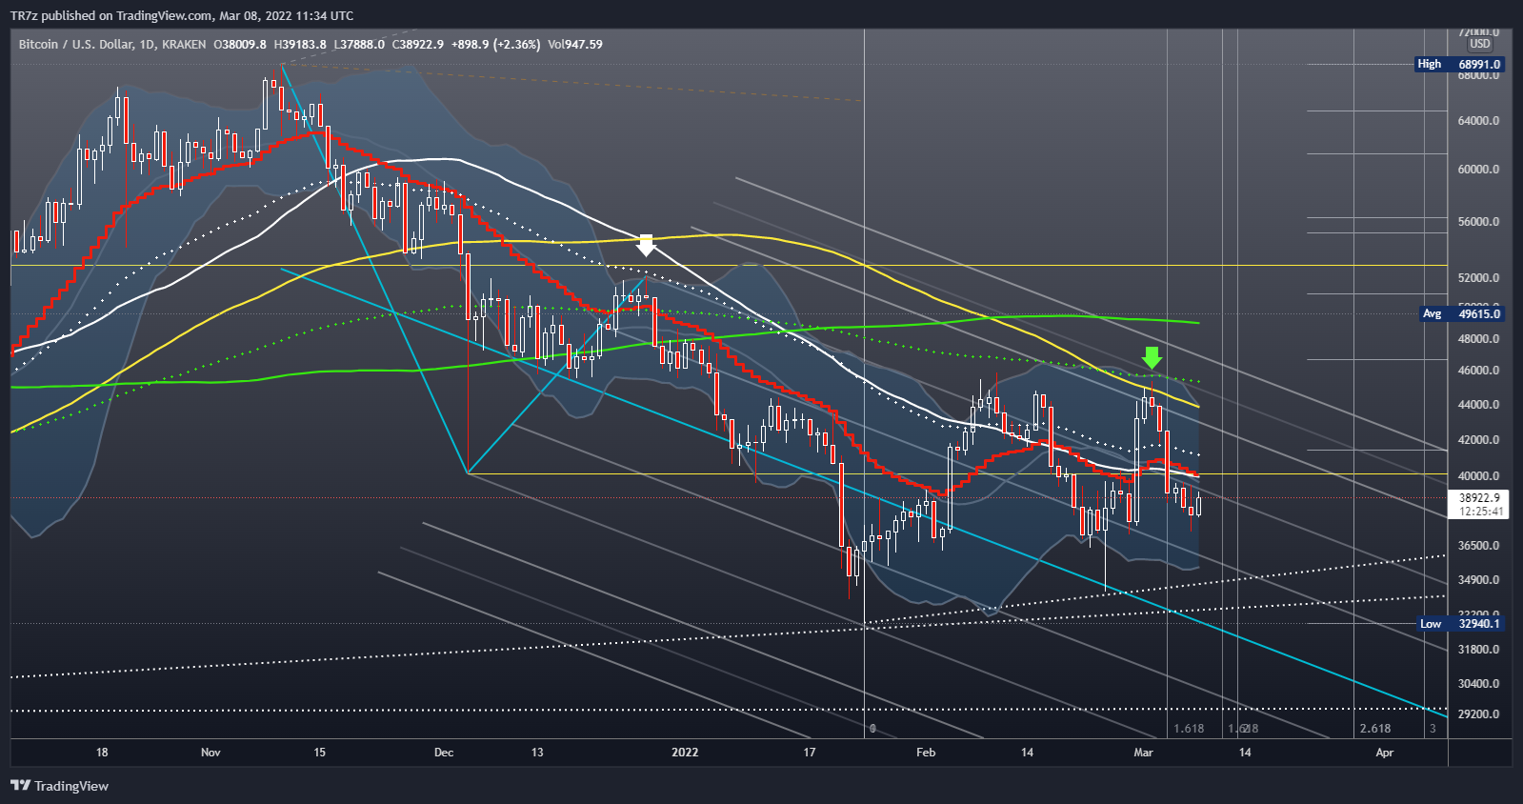This screenshot has height=804, width=1523.
Task: Click the 34900.0 price axis label
Action: coord(1478,580)
